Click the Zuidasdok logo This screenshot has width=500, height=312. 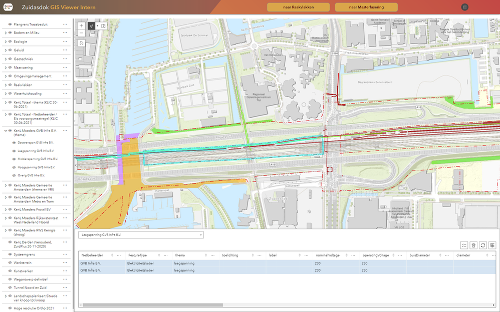[8, 7]
